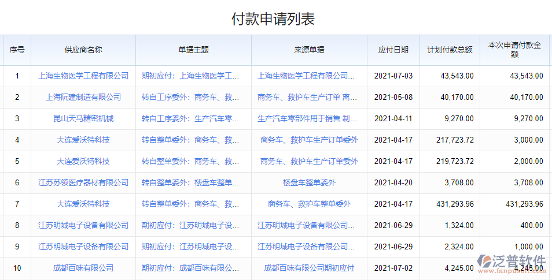
Task: Click the 单据主题 column header
Action: [x=193, y=50]
